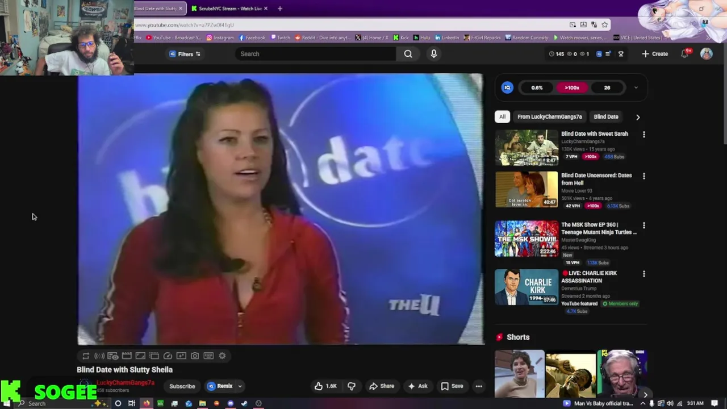Click the keyboard shortcuts icon under video
The height and width of the screenshot is (409, 727).
208,356
